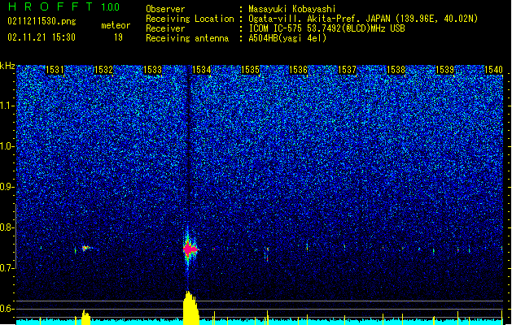Click the version number 1.0.0
512x325 pixels.
(111, 7)
